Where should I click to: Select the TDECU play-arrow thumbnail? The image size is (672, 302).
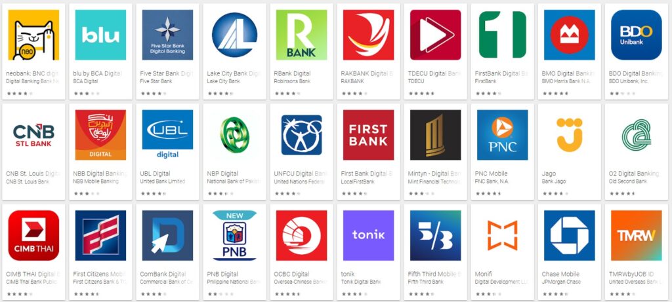click(x=436, y=35)
